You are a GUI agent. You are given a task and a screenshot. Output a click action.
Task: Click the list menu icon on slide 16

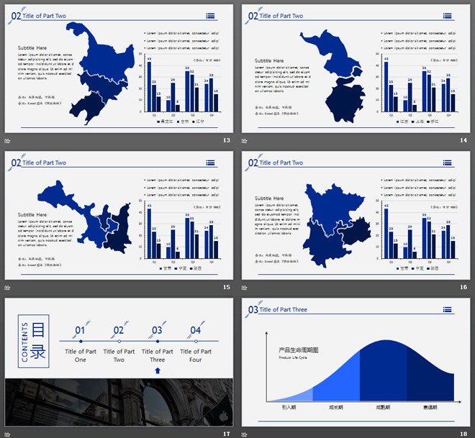[447, 163]
